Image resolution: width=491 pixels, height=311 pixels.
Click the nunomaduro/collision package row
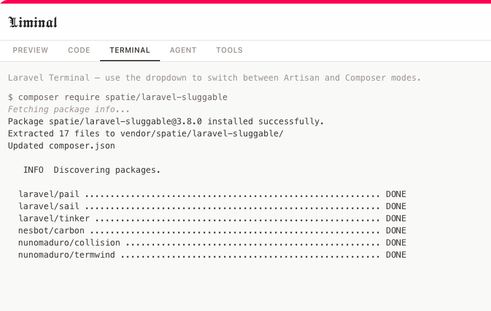(212, 243)
